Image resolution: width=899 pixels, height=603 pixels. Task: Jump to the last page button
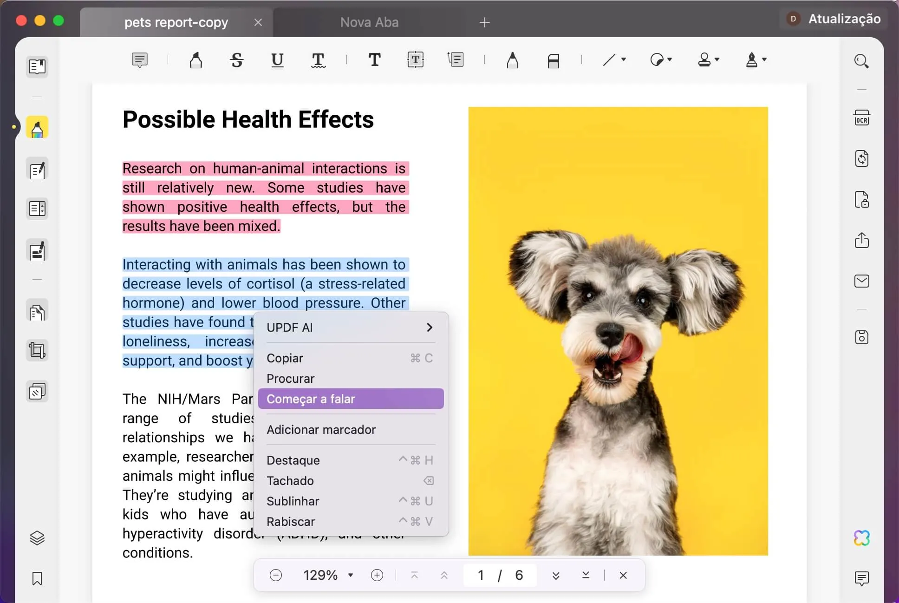(x=586, y=575)
